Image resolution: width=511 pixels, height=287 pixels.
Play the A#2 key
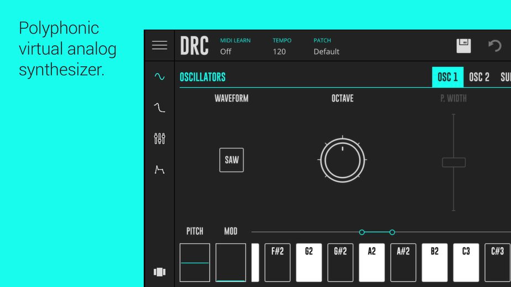click(x=403, y=263)
